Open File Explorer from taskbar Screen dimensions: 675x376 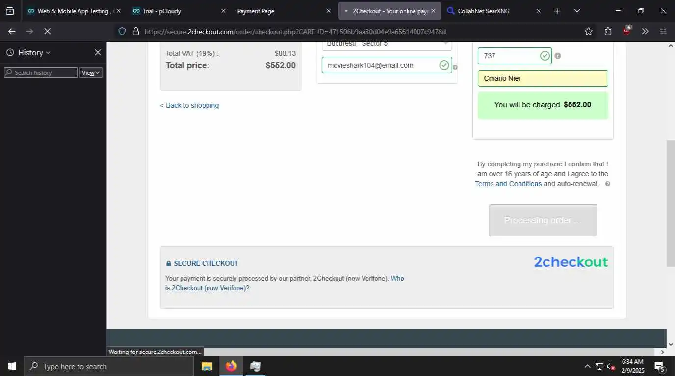[x=207, y=366]
